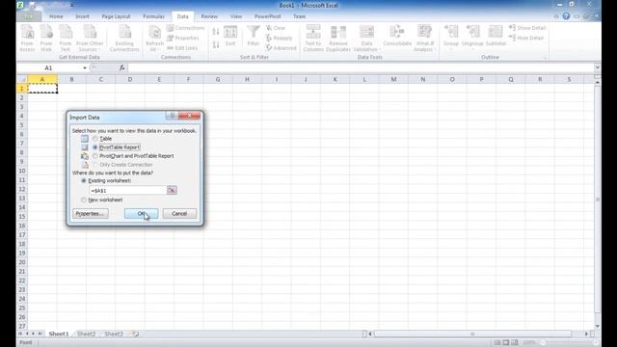
Task: Open the Ungroup dropdown in Outline
Action: tap(472, 38)
